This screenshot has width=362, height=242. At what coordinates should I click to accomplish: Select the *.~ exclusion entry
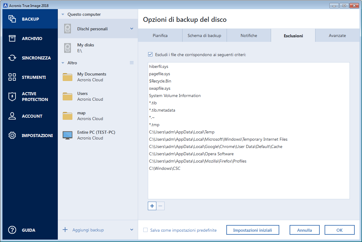coord(249,117)
